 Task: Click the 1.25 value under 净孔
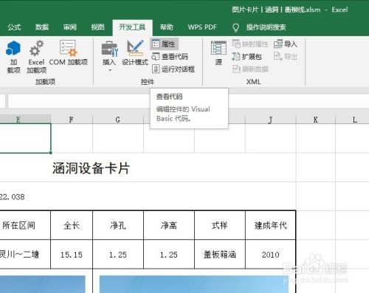coord(118,254)
